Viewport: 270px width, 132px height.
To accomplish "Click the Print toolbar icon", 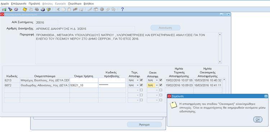I will tap(43, 9).
